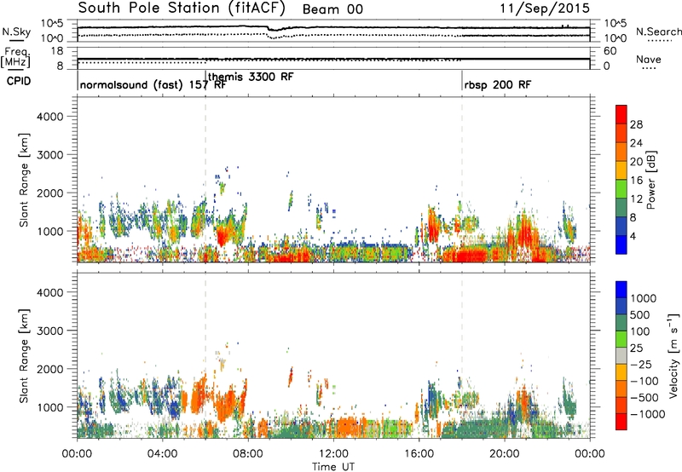Click the '-100' tick on velocity scale
This screenshot has width=682, height=472.
pyautogui.click(x=644, y=381)
